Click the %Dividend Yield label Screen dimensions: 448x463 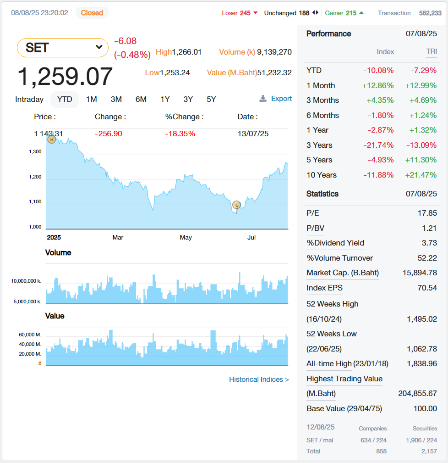(335, 243)
